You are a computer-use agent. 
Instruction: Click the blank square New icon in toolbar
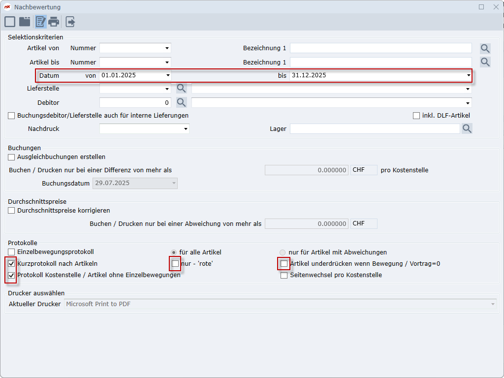10,22
